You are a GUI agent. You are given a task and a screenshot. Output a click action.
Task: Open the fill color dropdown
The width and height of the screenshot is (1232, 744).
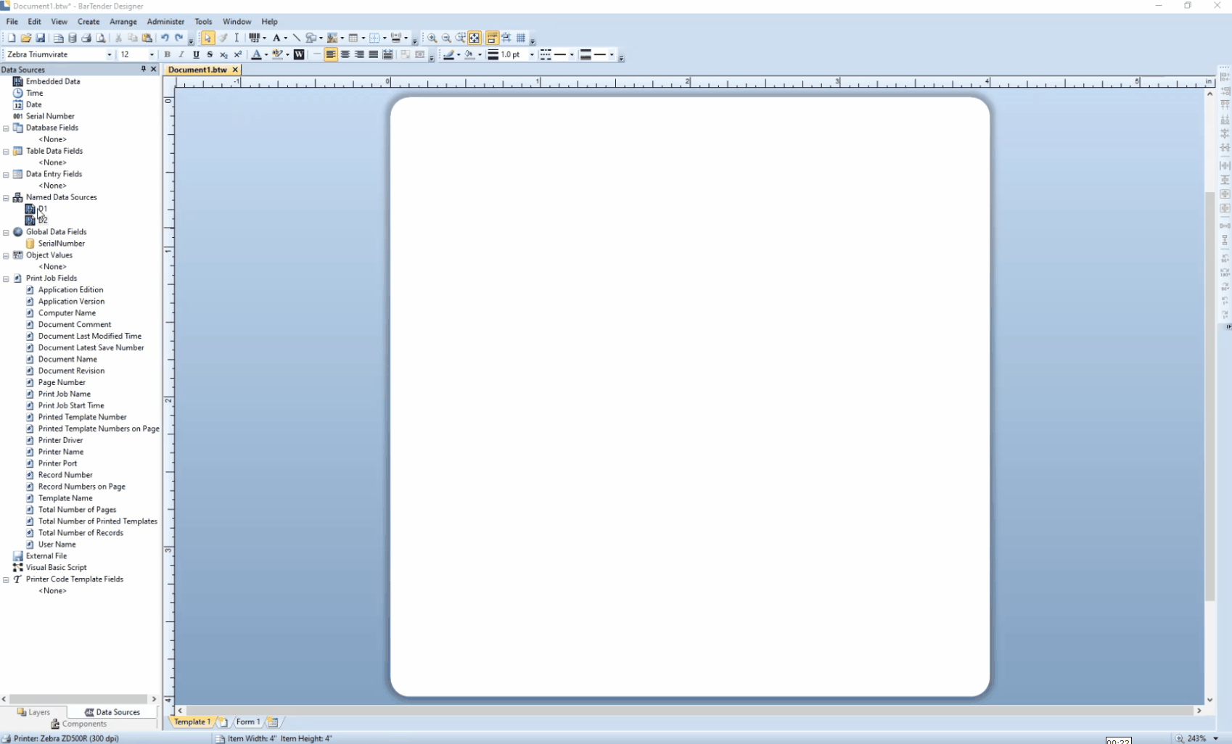(480, 54)
